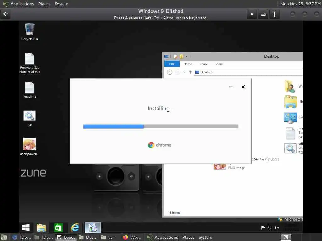Select the Read me text file icon
This screenshot has height=241, width=322.
30,90
